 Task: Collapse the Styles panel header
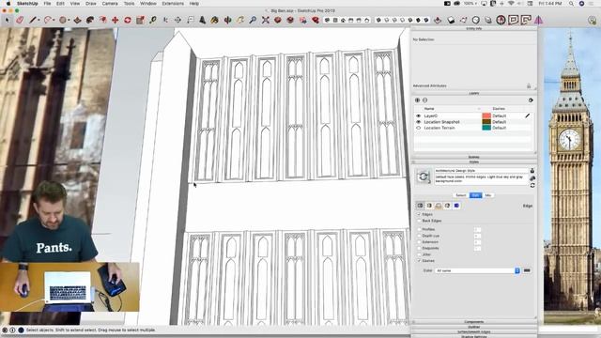[x=473, y=161]
